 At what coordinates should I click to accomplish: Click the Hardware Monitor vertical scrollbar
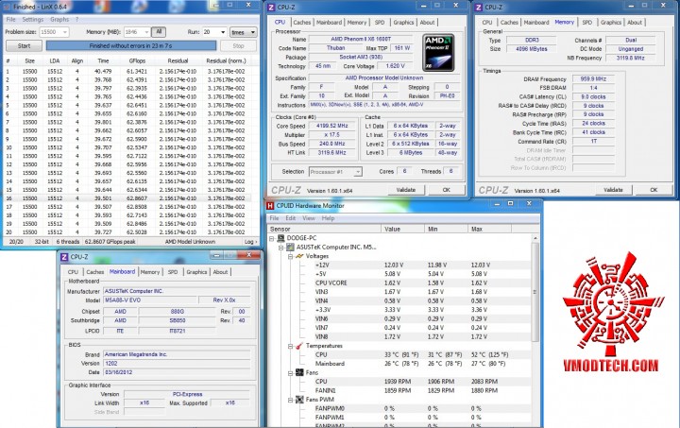pyautogui.click(x=535, y=292)
